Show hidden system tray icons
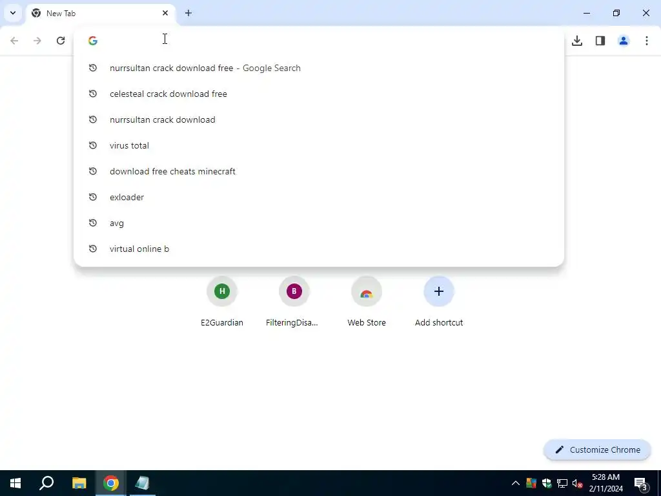The height and width of the screenshot is (496, 661). pos(516,483)
